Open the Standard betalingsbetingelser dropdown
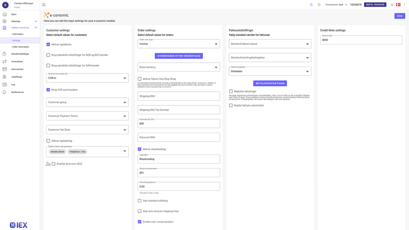The width and height of the screenshot is (409, 230). click(270, 57)
